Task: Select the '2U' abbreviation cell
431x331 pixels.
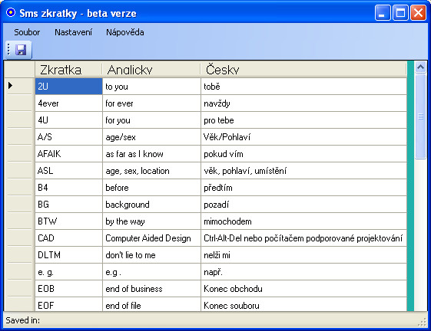Action: (x=68, y=87)
